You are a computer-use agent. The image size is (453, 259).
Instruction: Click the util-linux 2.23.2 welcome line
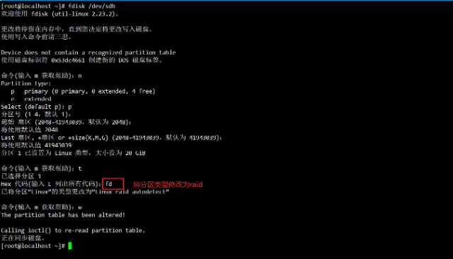coord(59,13)
